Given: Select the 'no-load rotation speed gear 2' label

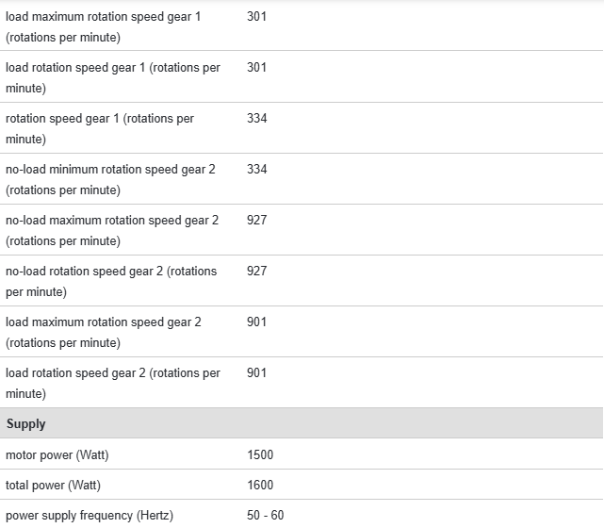Looking at the screenshot, I should point(110,282).
